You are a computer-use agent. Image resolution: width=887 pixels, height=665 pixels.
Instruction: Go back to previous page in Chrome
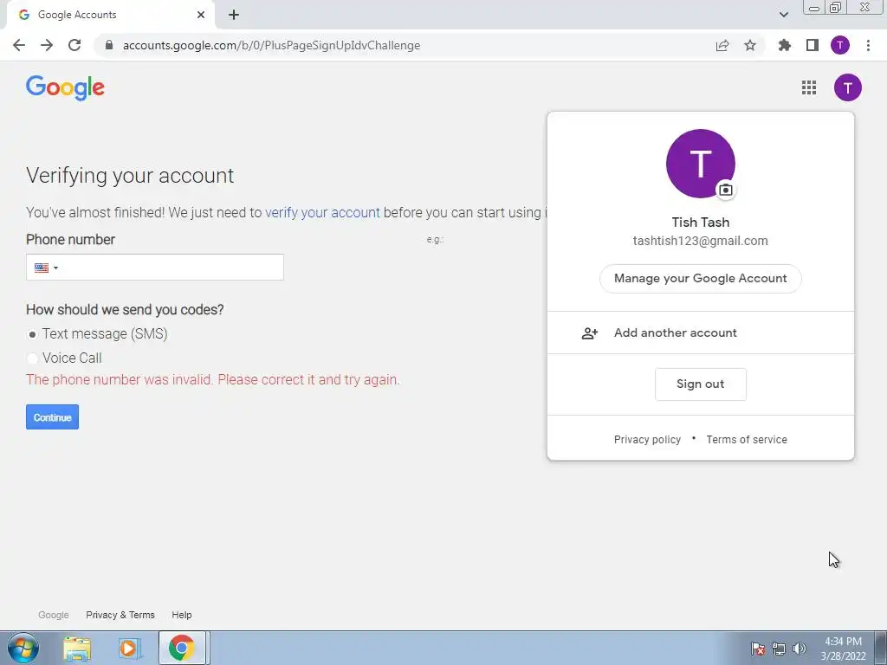click(19, 45)
